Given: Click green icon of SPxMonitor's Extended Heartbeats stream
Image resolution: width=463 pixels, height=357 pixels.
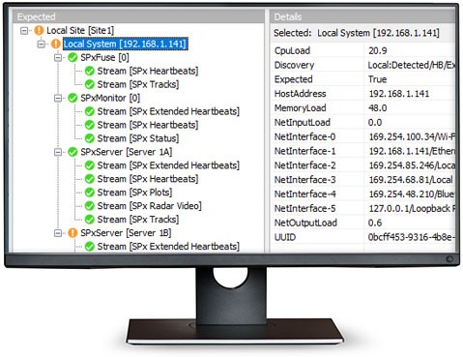Looking at the screenshot, I should click(x=90, y=111).
